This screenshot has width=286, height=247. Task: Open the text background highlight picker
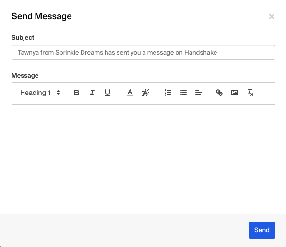pyautogui.click(x=145, y=93)
